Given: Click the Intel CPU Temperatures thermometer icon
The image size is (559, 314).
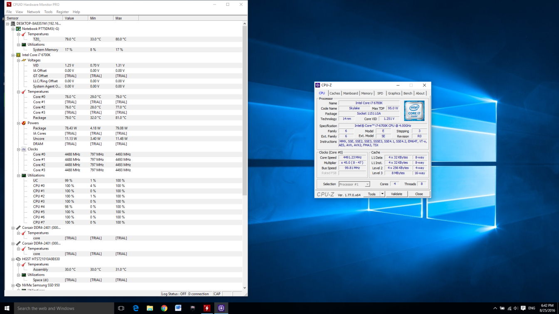Looking at the screenshot, I should click(24, 92).
